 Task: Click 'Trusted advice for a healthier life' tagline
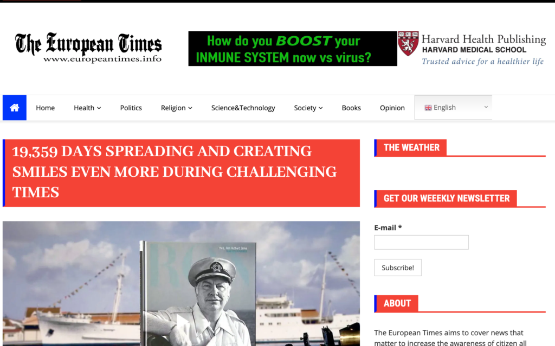point(483,62)
